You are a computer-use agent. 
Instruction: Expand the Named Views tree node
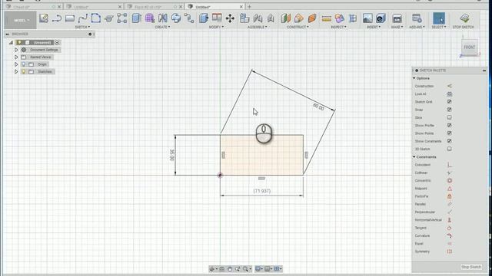click(16, 57)
